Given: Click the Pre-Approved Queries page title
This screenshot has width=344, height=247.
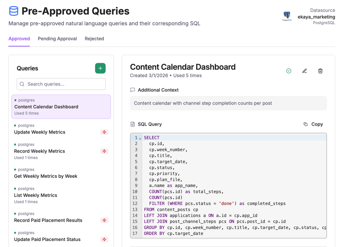Looking at the screenshot, I should [76, 11].
